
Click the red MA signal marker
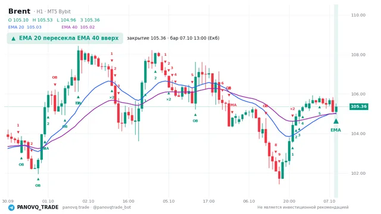[x=233, y=105]
